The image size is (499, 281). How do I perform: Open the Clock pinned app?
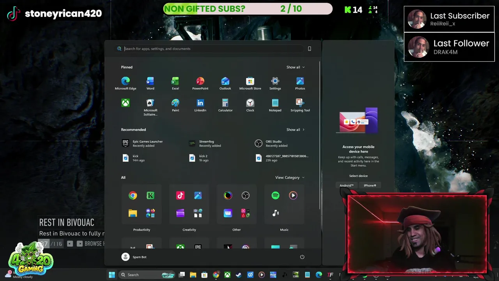point(250,105)
